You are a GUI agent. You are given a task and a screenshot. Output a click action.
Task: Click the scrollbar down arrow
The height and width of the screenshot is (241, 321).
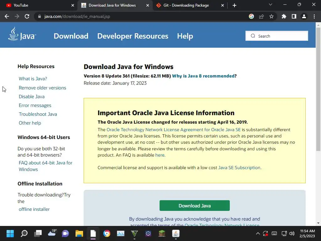coord(318,223)
